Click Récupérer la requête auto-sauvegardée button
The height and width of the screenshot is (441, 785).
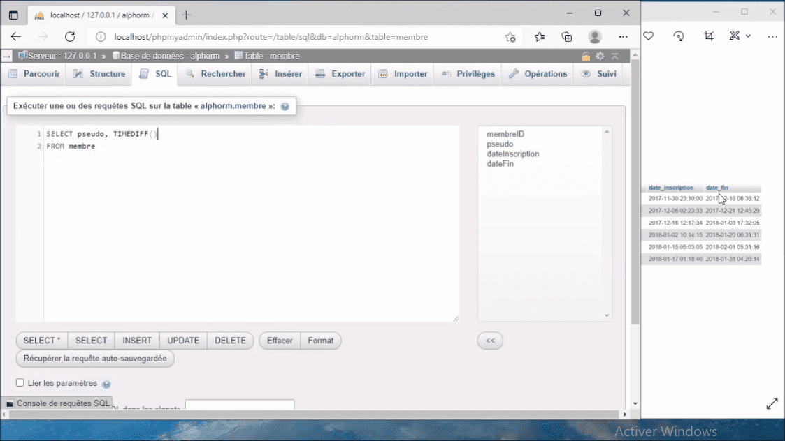tap(95, 359)
